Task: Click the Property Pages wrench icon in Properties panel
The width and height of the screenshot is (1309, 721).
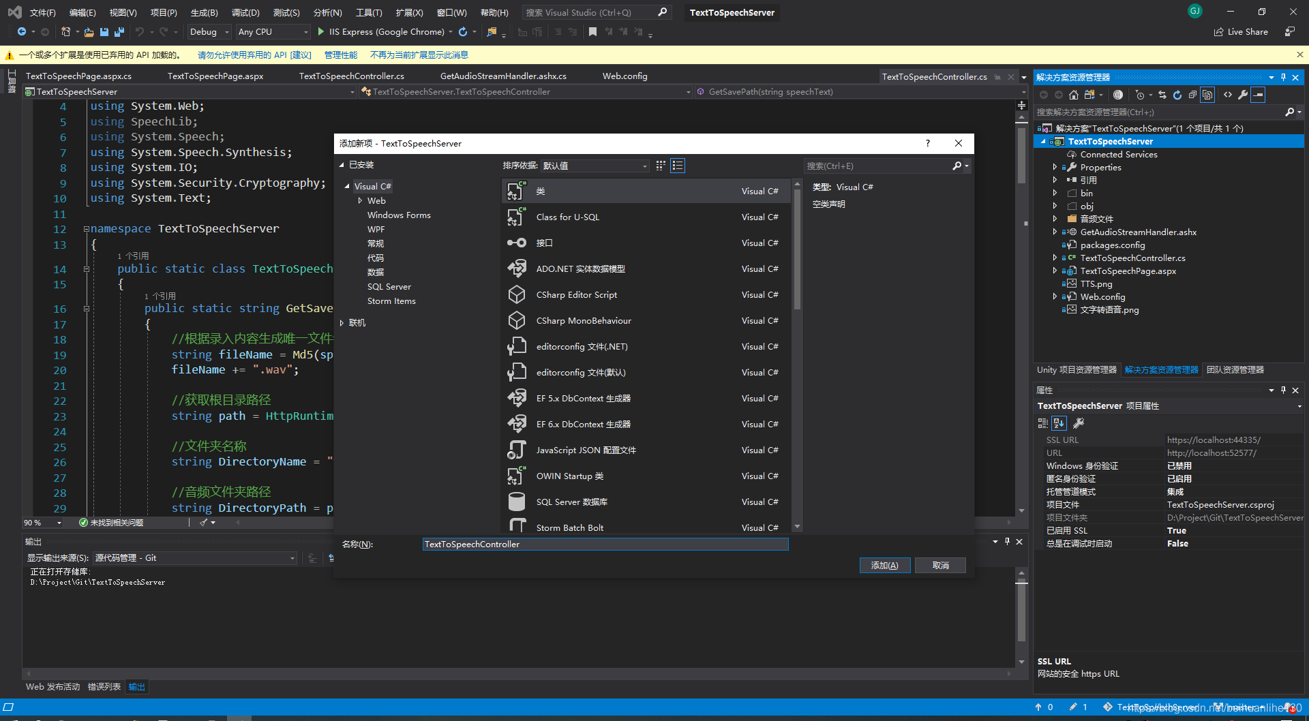Action: (x=1079, y=423)
